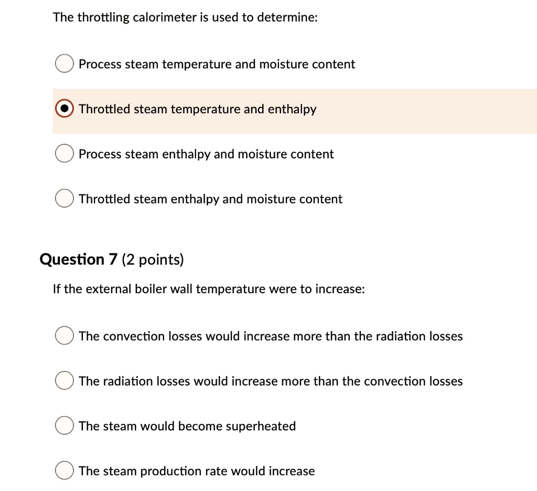This screenshot has width=537, height=491.
Task: Choose "Process steam enthalpy and moisture content"
Action: (x=64, y=153)
